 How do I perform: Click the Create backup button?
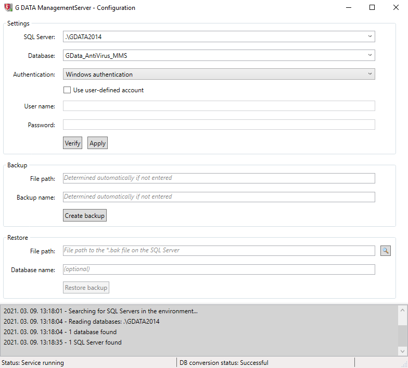(x=84, y=215)
